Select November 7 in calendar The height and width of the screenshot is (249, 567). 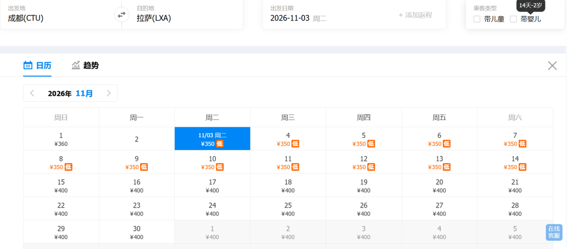click(x=515, y=139)
